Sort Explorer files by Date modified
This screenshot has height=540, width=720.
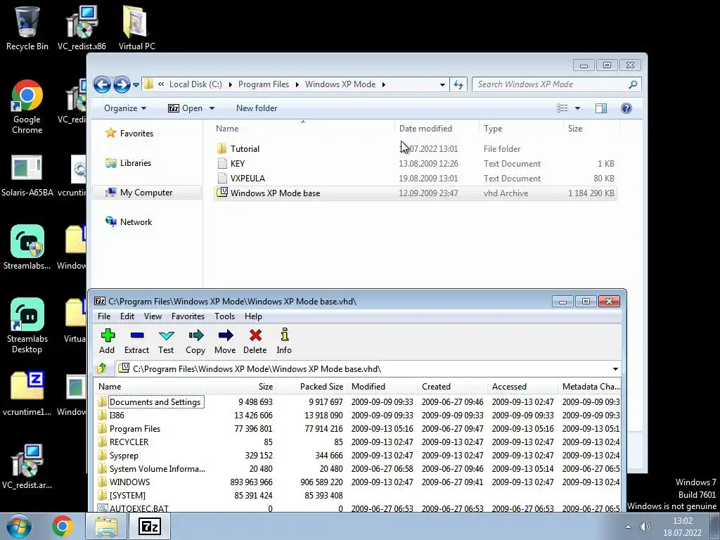[425, 129]
